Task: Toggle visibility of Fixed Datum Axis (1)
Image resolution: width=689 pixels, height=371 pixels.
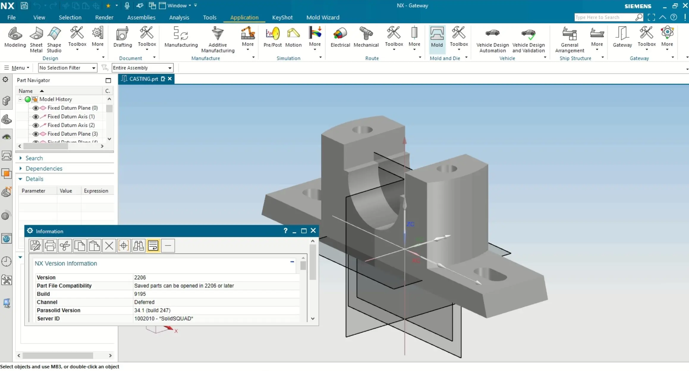Action: (x=36, y=117)
